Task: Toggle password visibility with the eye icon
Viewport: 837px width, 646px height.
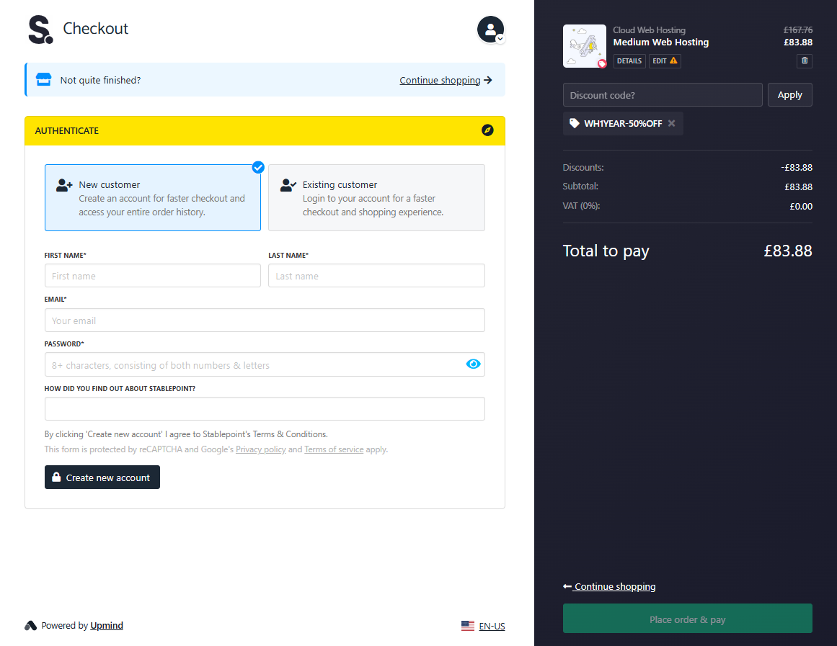Action: tap(473, 364)
